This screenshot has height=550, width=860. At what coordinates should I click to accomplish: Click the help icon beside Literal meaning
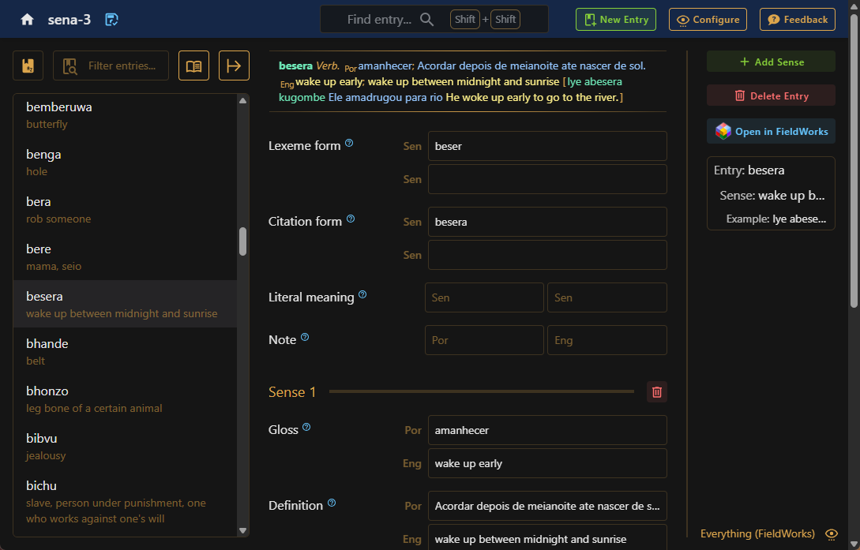click(362, 293)
